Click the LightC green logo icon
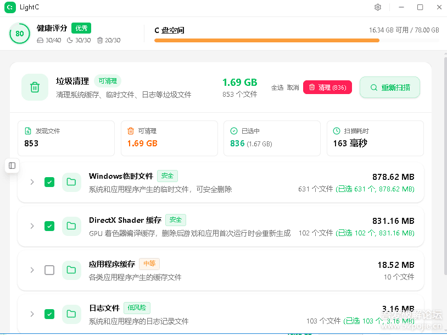Viewport: 447px width, 335px height. click(x=10, y=7)
